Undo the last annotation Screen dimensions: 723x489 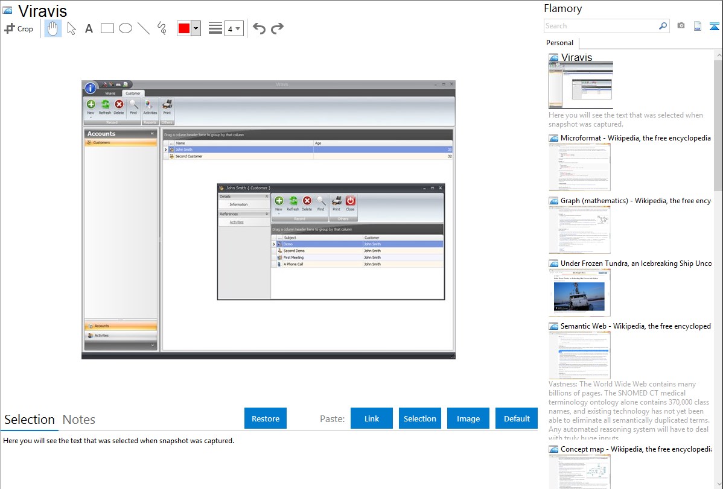[259, 28]
